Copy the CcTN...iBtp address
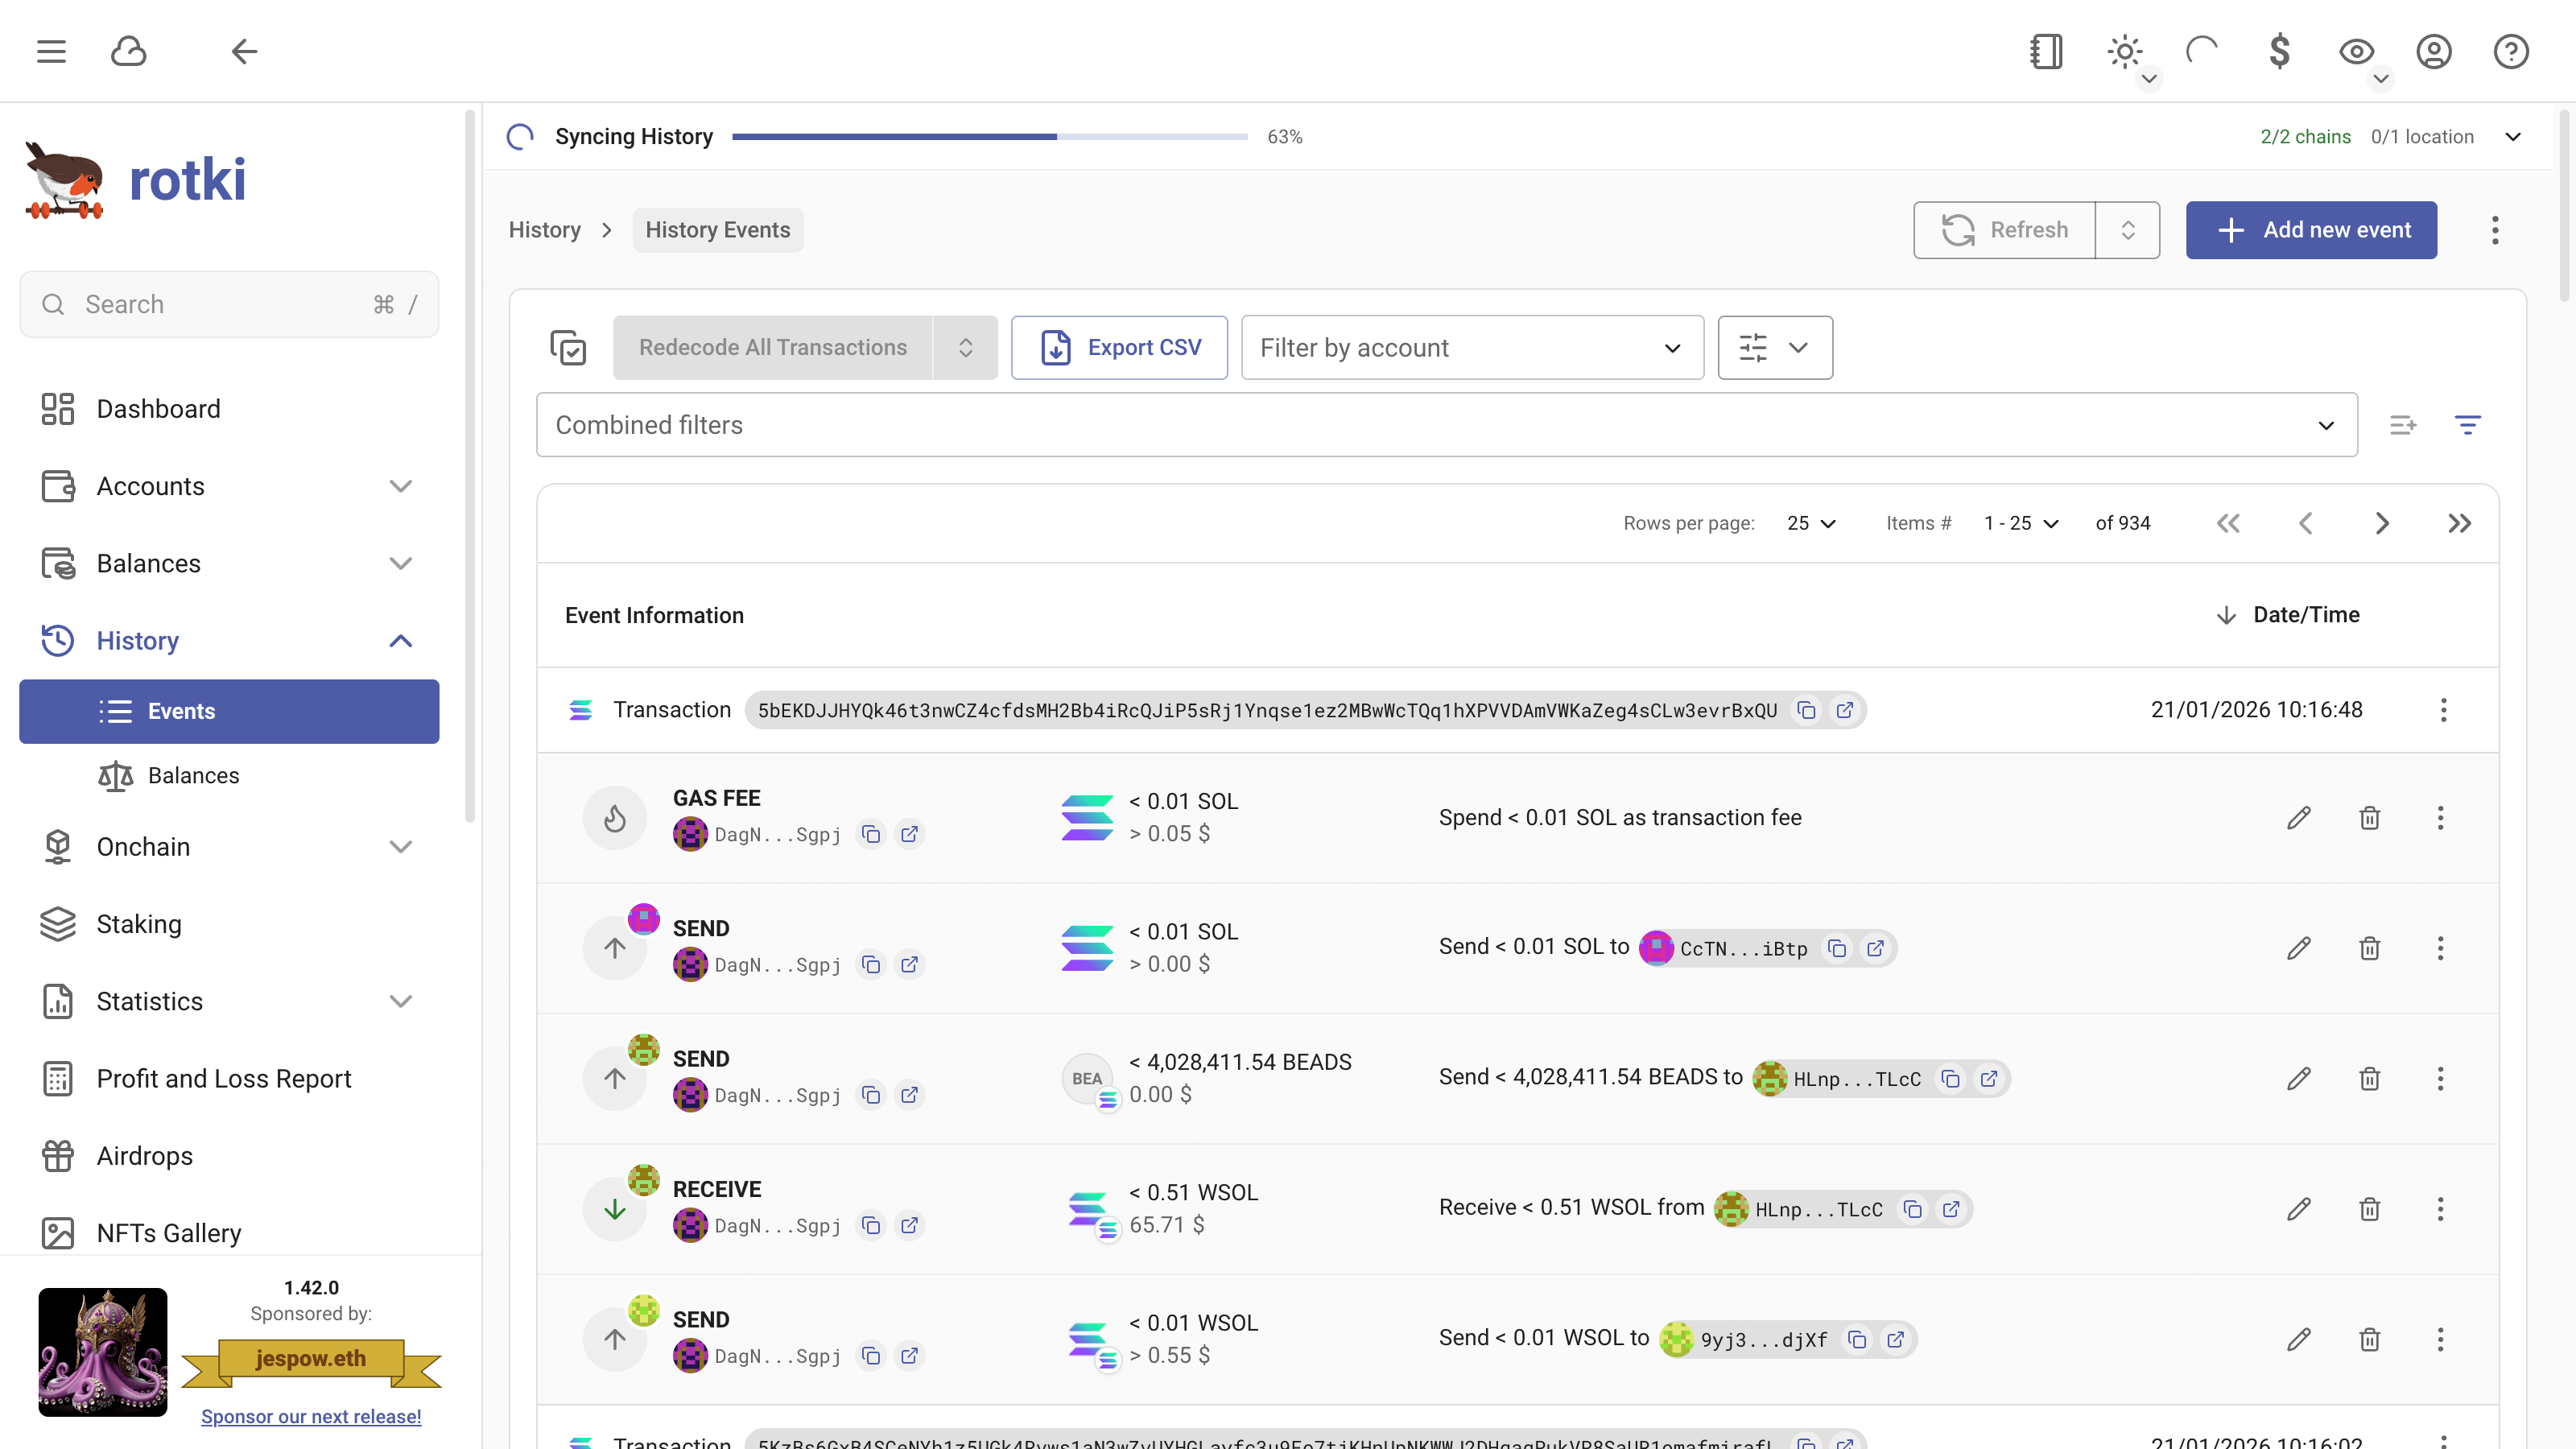The image size is (2576, 1449). point(1837,948)
